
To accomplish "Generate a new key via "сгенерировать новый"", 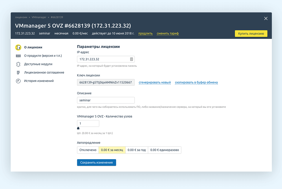I will (x=155, y=82).
